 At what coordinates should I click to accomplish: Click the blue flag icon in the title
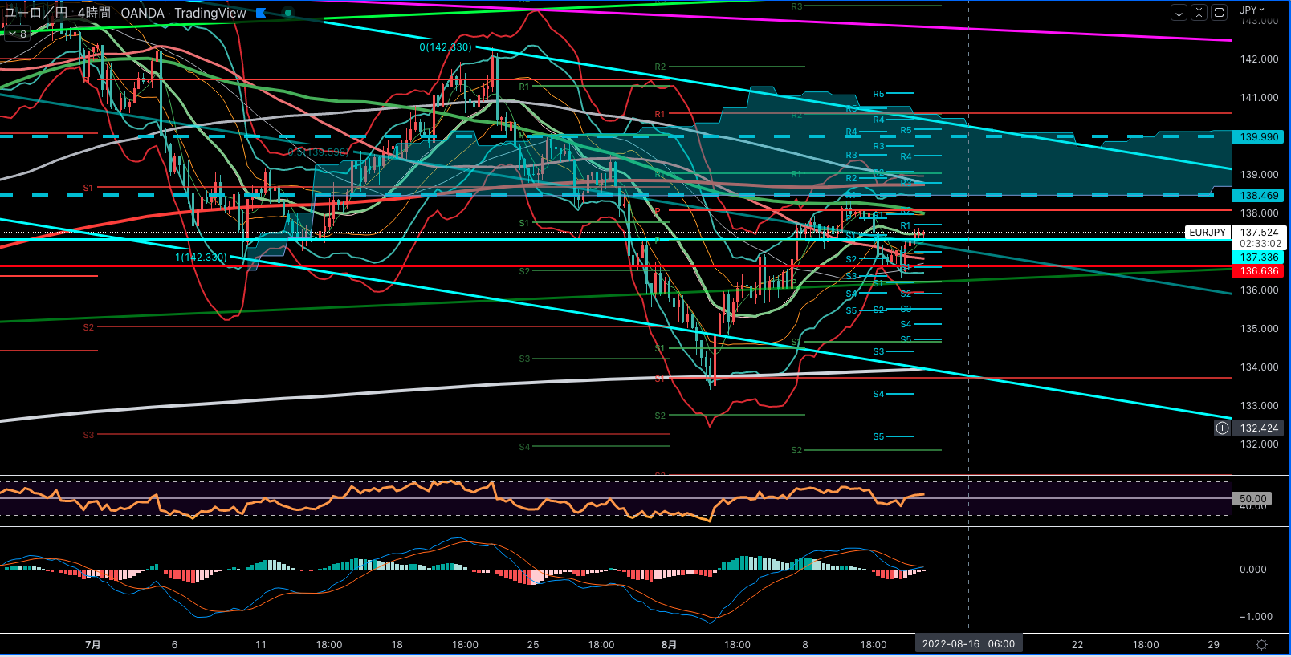(261, 13)
